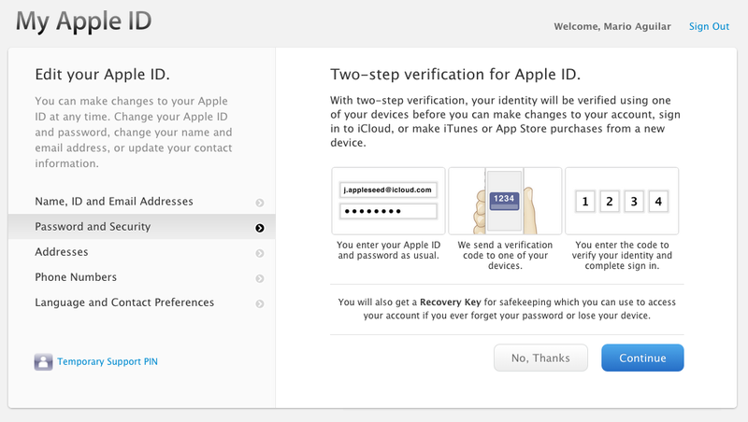
Task: Click the Two-step verification for Apple ID heading
Action: [455, 75]
